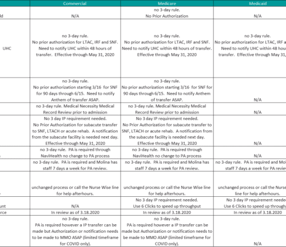This screenshot has width=286, height=247.
Task: Select Medicaid cell about Molina PA review staff
Action: [x=250, y=165]
